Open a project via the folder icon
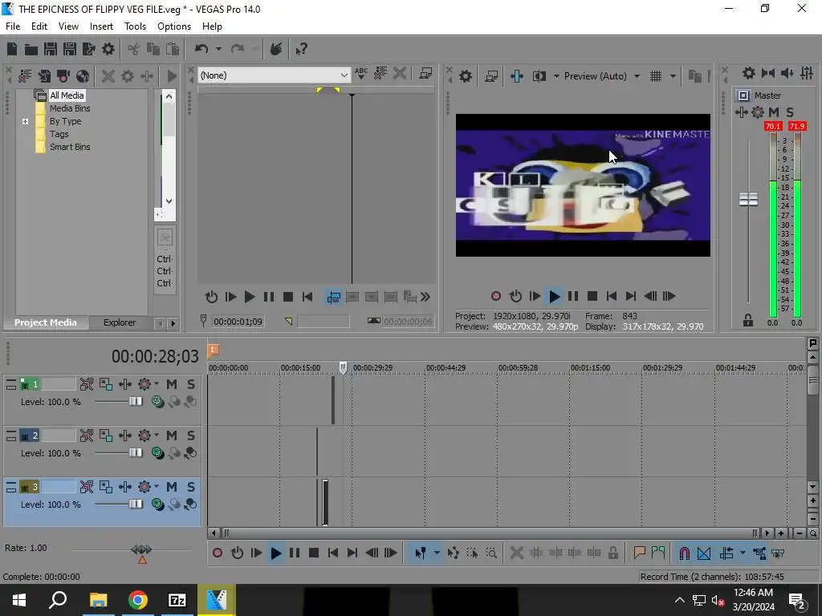822x616 pixels. 31,49
